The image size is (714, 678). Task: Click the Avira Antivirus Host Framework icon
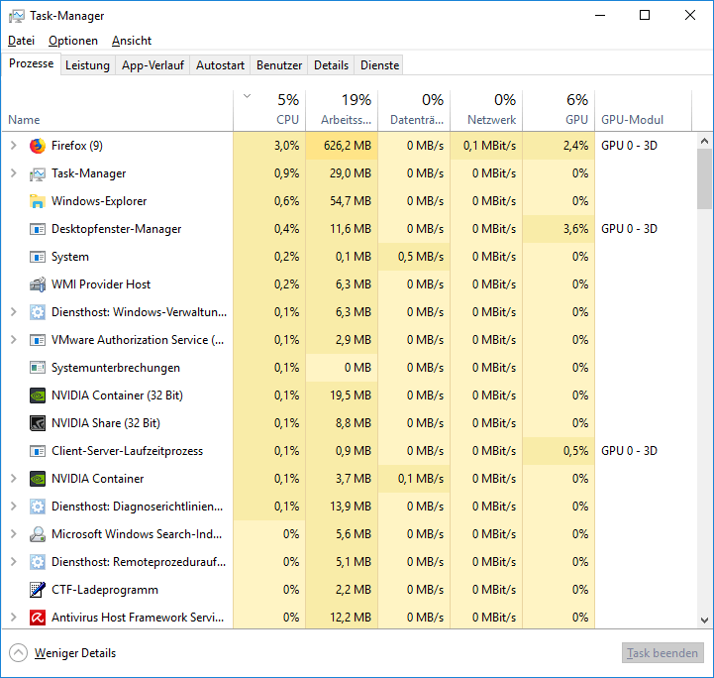pos(38,618)
